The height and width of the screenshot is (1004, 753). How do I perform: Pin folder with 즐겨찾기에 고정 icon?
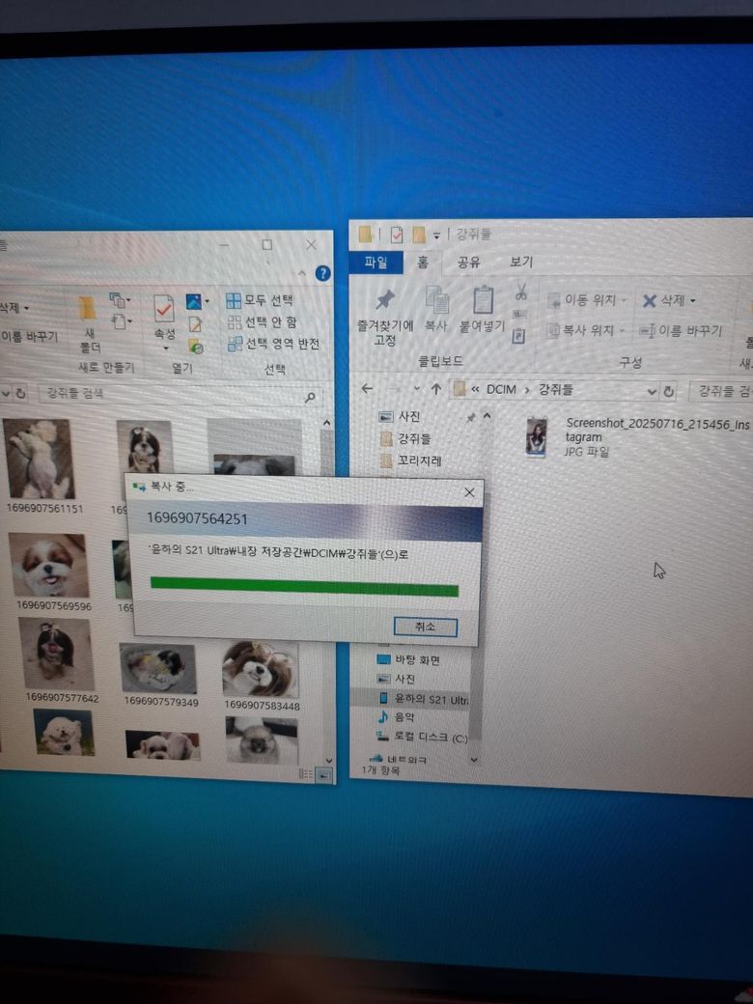(385, 301)
